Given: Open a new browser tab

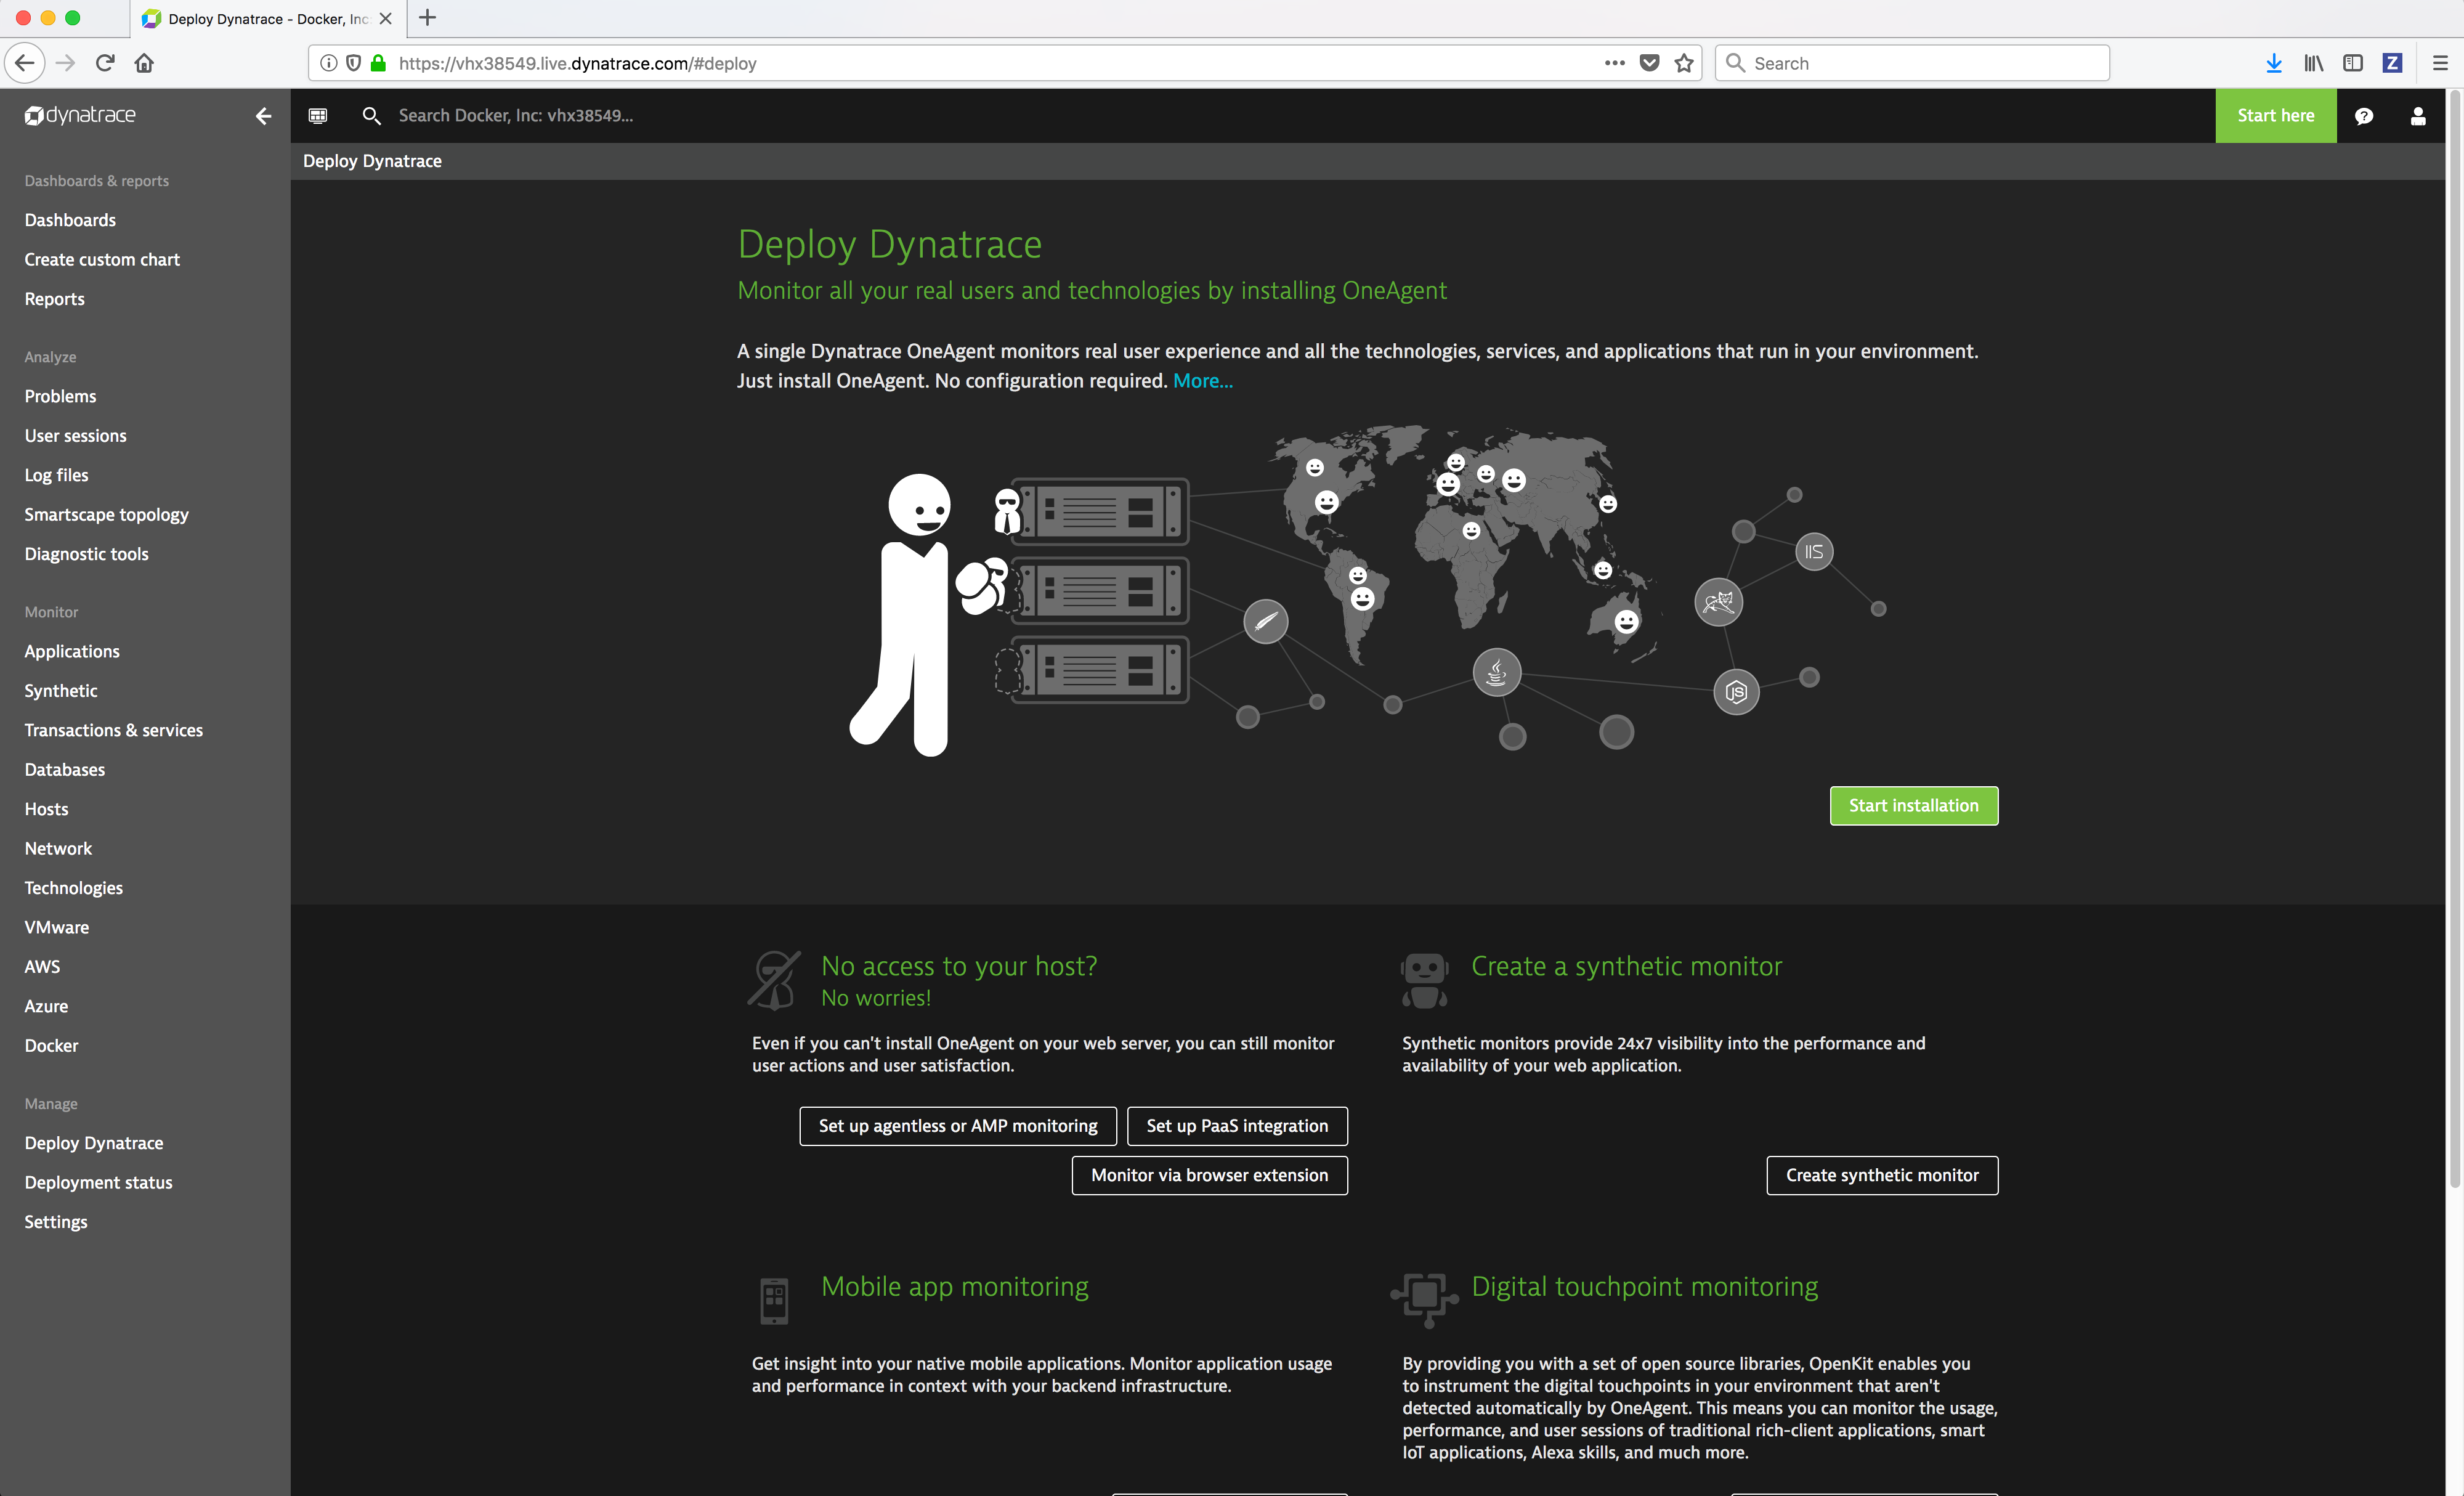Looking at the screenshot, I should pos(428,18).
